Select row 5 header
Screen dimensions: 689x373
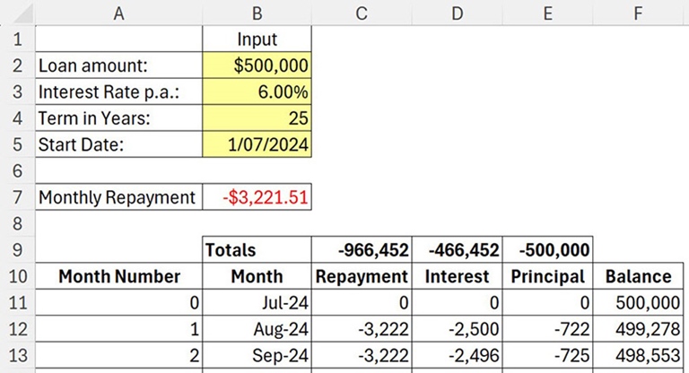18,144
